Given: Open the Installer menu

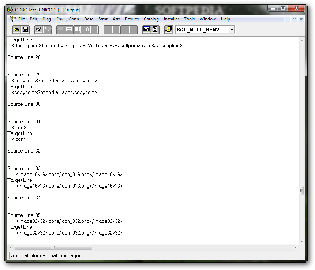Looking at the screenshot, I should pyautogui.click(x=171, y=19).
